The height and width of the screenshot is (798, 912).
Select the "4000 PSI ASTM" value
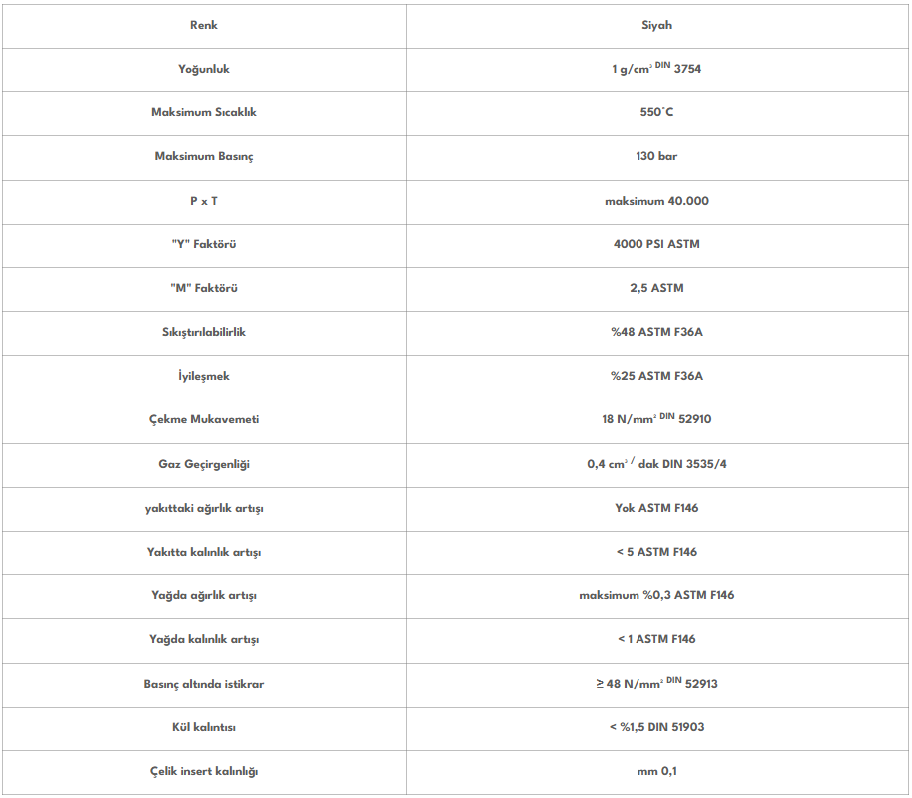(656, 244)
